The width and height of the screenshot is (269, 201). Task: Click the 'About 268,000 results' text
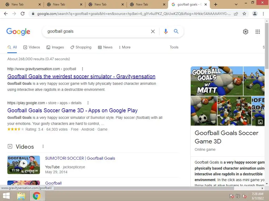[x=39, y=59]
